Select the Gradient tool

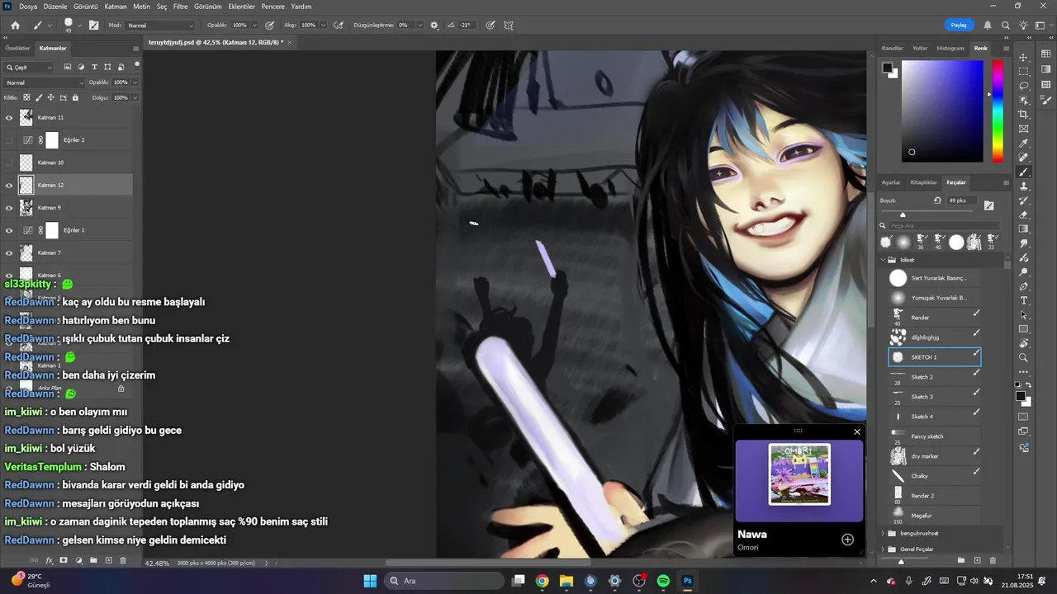click(x=1024, y=229)
